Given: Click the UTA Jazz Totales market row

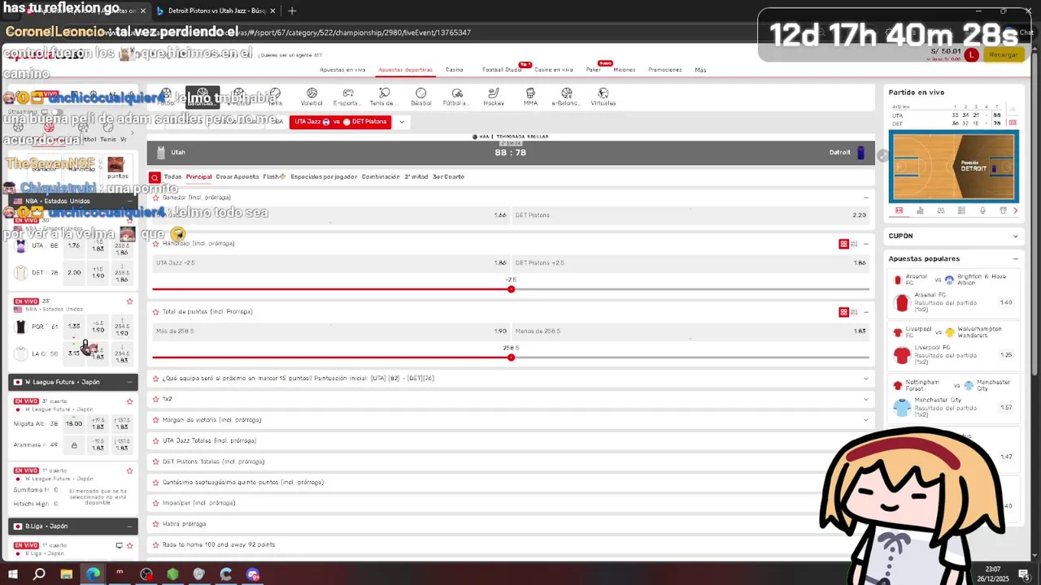Looking at the screenshot, I should pyautogui.click(x=510, y=441).
